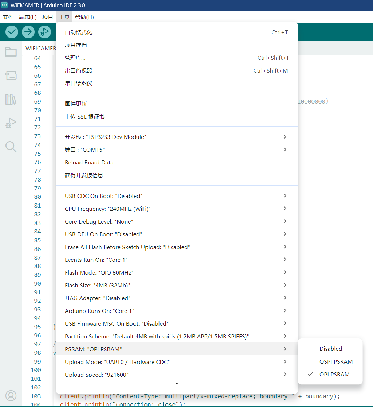This screenshot has height=407, width=373.
Task: Choose 自动格式化 menu entry
Action: [177, 32]
